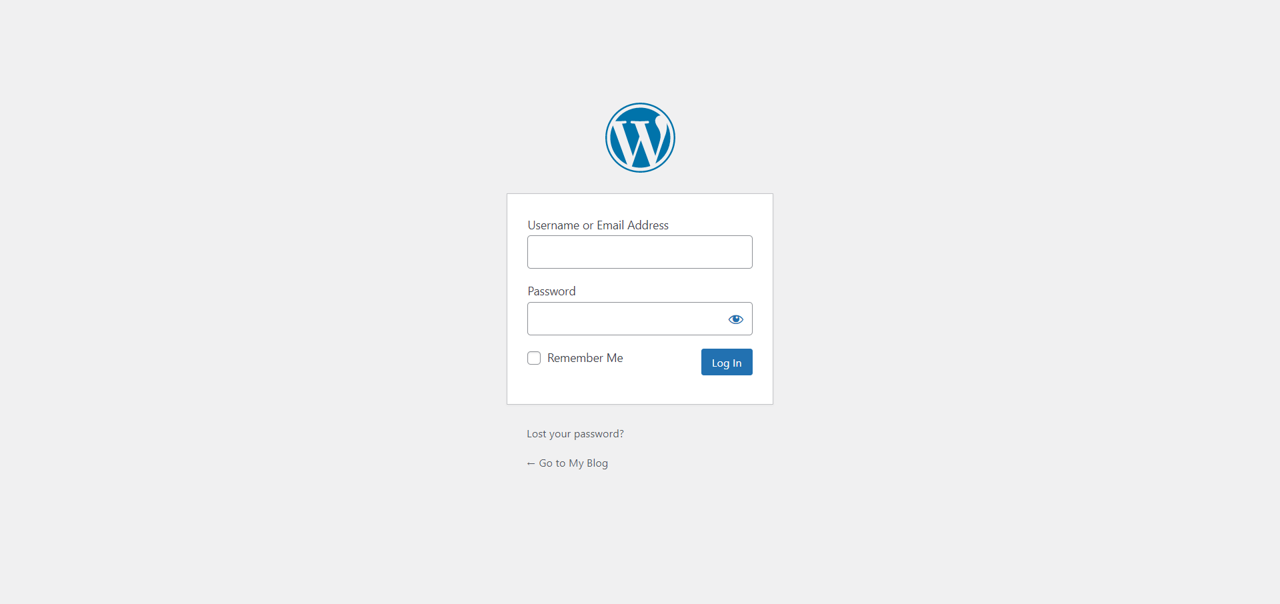Enable the Remember Me option box
The height and width of the screenshot is (604, 1280).
[x=534, y=358]
